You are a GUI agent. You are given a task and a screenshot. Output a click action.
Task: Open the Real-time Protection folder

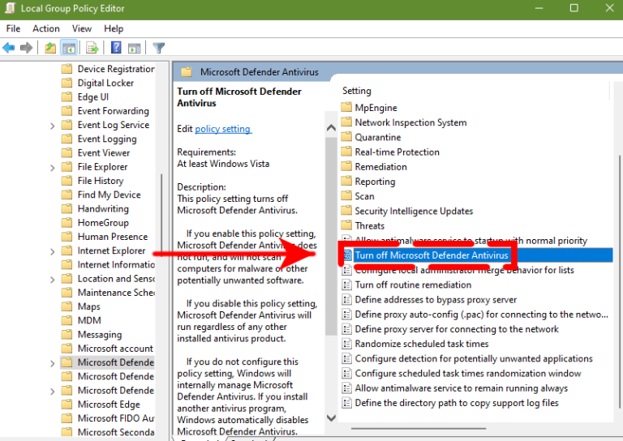(x=397, y=152)
